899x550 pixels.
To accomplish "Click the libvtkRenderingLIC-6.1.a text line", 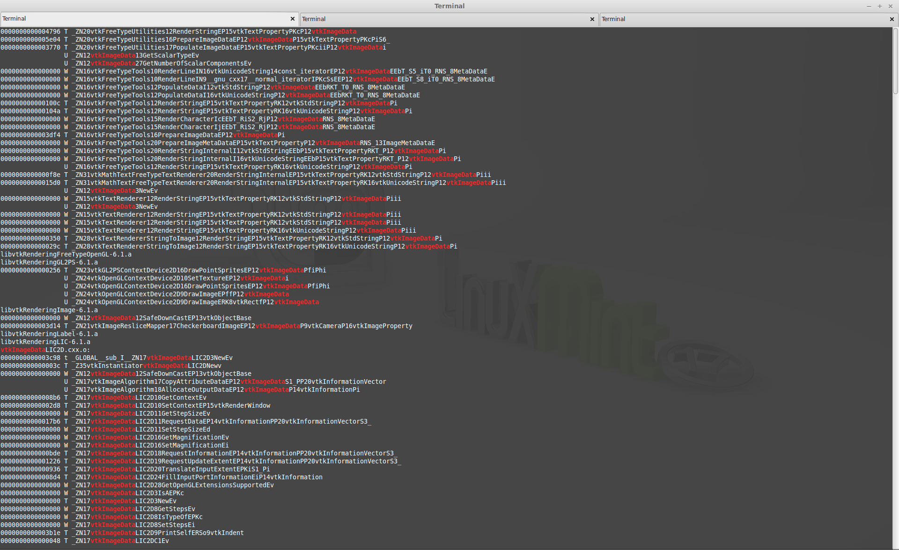I will pyautogui.click(x=45, y=342).
